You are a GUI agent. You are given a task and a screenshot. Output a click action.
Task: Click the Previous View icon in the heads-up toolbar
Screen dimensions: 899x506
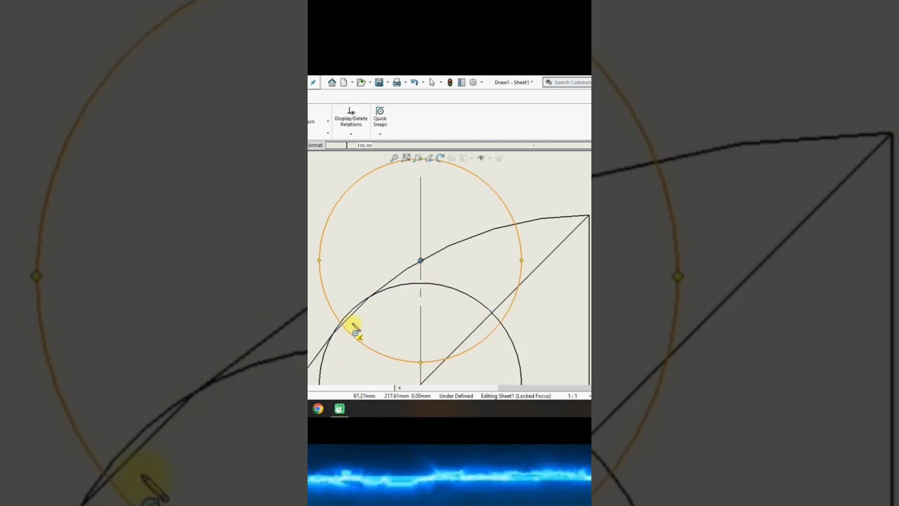click(x=429, y=158)
